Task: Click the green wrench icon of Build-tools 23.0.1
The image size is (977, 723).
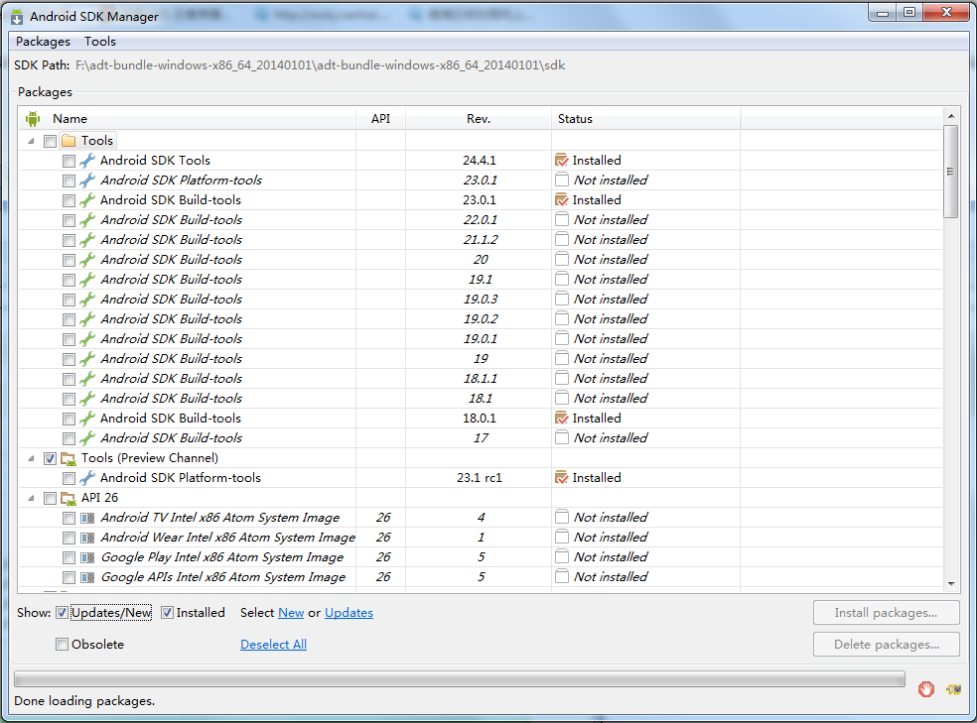Action: pyautogui.click(x=87, y=200)
